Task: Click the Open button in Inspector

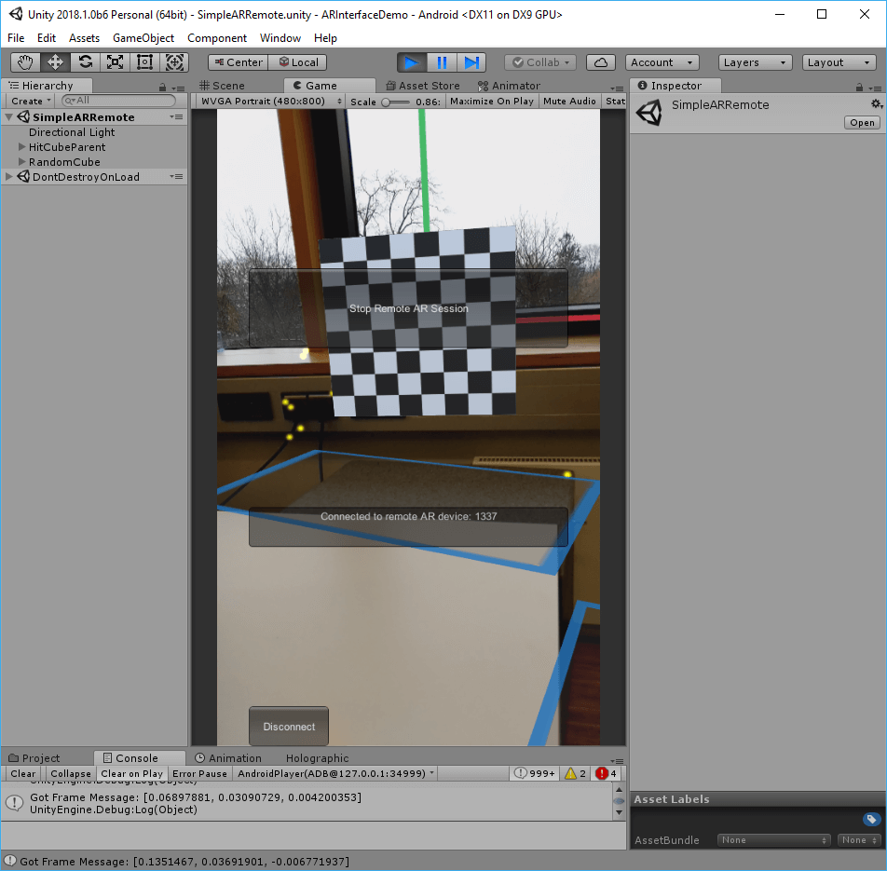Action: coord(862,123)
